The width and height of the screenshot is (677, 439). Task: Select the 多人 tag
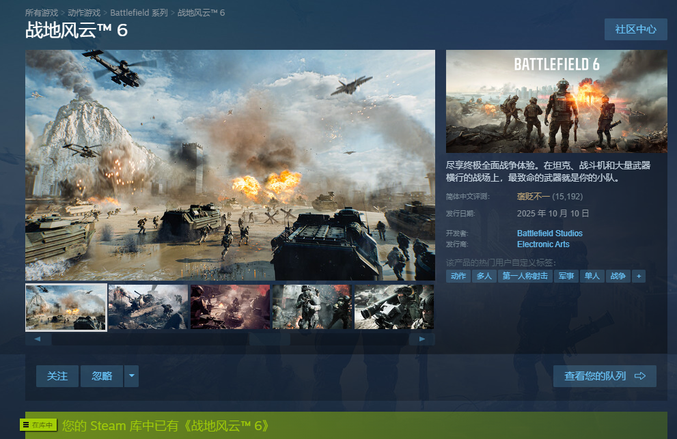tap(484, 277)
